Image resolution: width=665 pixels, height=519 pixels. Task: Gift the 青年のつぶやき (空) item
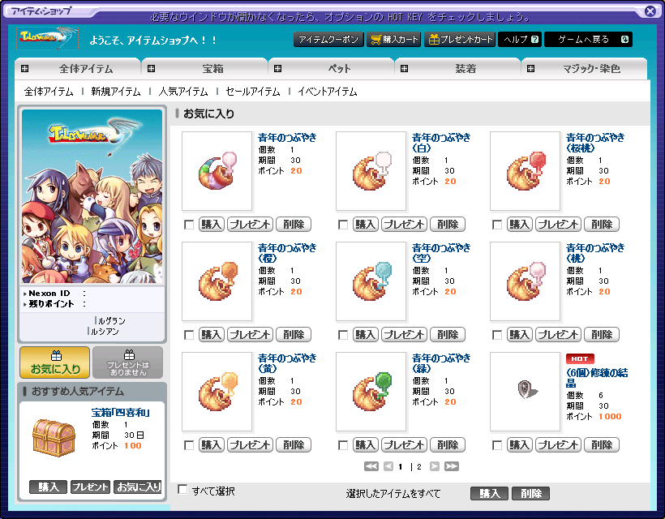coord(404,335)
